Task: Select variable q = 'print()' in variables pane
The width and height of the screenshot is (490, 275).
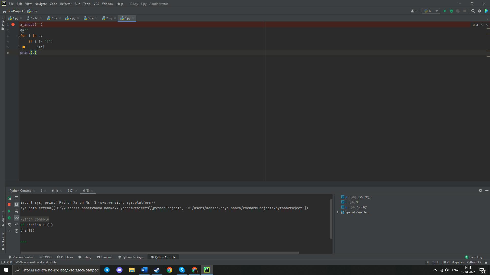Action: tap(354, 207)
